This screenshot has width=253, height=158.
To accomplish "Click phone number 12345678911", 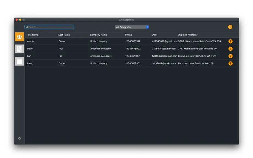I will (133, 41).
